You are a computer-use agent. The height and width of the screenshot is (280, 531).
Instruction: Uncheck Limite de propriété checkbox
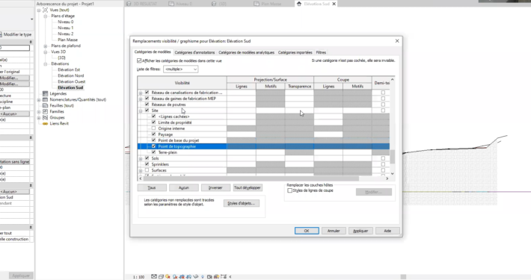click(x=154, y=122)
